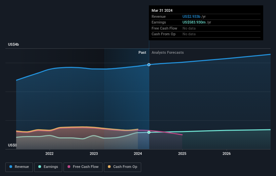The height and width of the screenshot is (176, 276).
Task: Click the tooltip Earnings row label
Action: pos(159,22)
